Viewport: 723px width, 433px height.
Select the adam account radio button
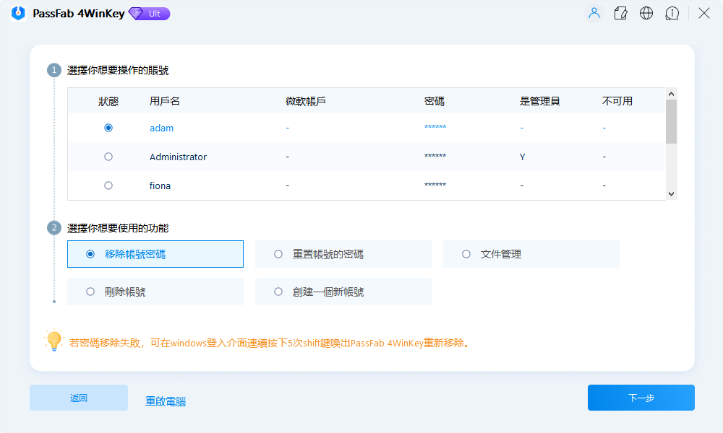pyautogui.click(x=108, y=128)
